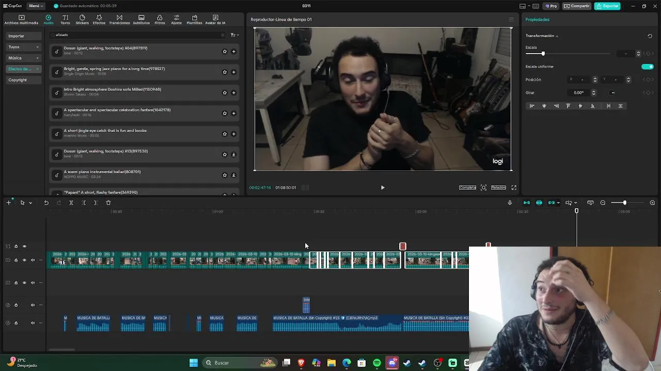Image resolution: width=661 pixels, height=371 pixels.
Task: Expand the Música category
Action: (x=24, y=58)
